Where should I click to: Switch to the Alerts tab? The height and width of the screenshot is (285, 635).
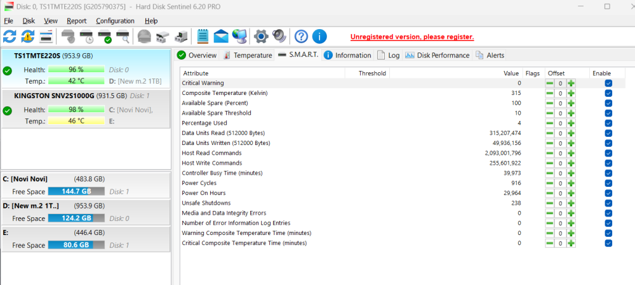click(x=490, y=55)
